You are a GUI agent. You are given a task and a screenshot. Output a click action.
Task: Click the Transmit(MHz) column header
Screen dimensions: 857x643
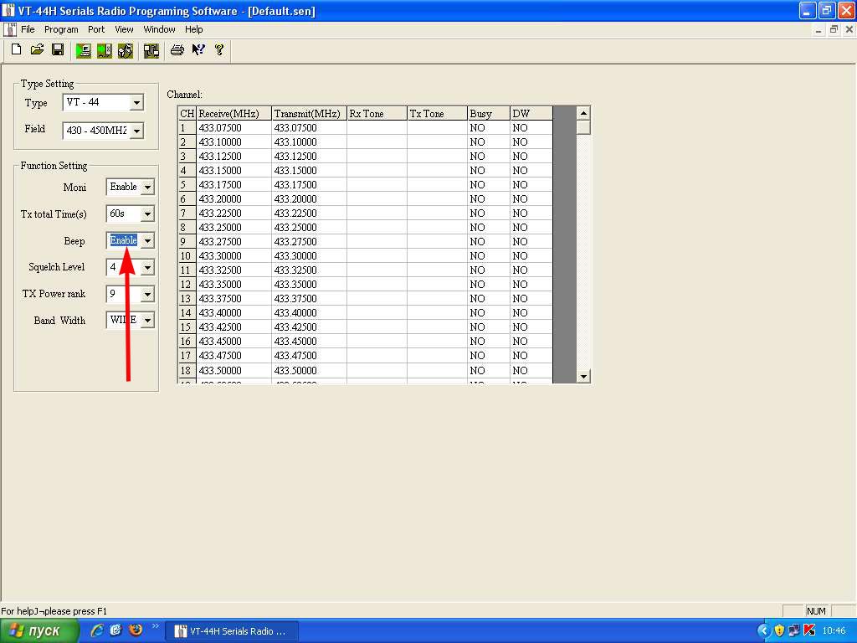coord(310,114)
